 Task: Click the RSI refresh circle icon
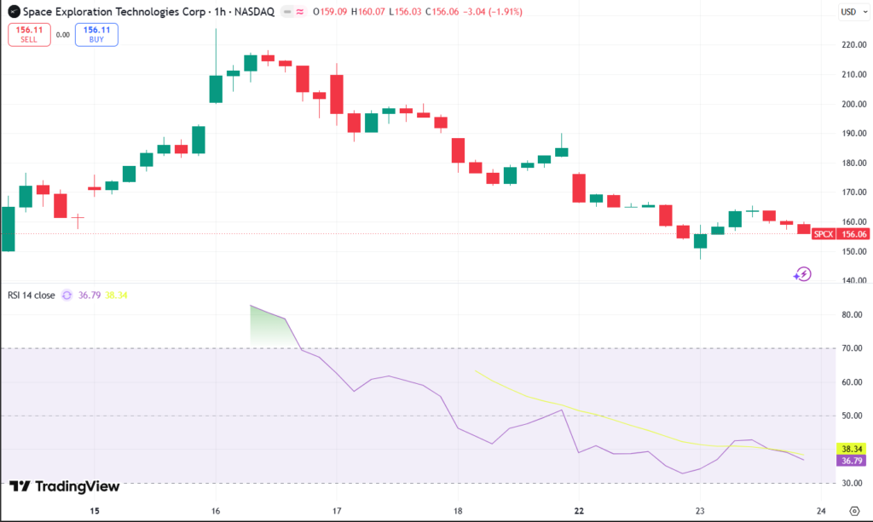[x=66, y=295]
